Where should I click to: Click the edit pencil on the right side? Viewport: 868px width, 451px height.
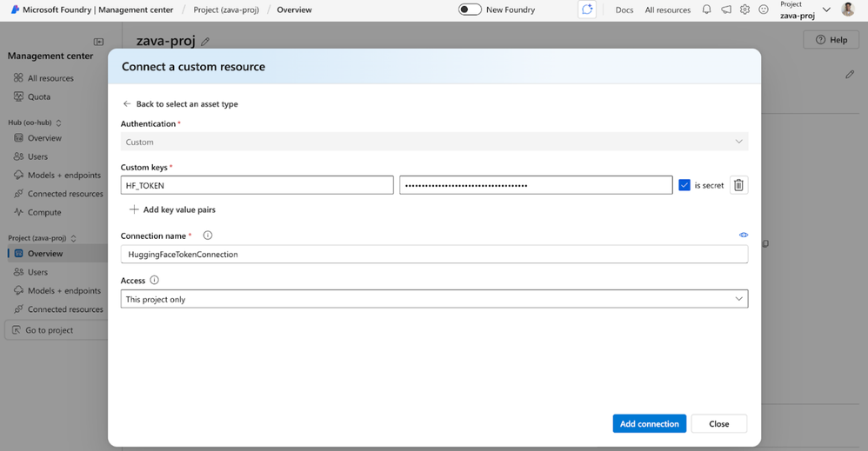850,74
